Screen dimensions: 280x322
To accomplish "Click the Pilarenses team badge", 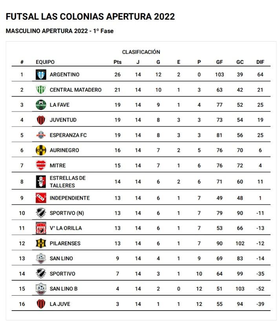I will coord(41,243).
